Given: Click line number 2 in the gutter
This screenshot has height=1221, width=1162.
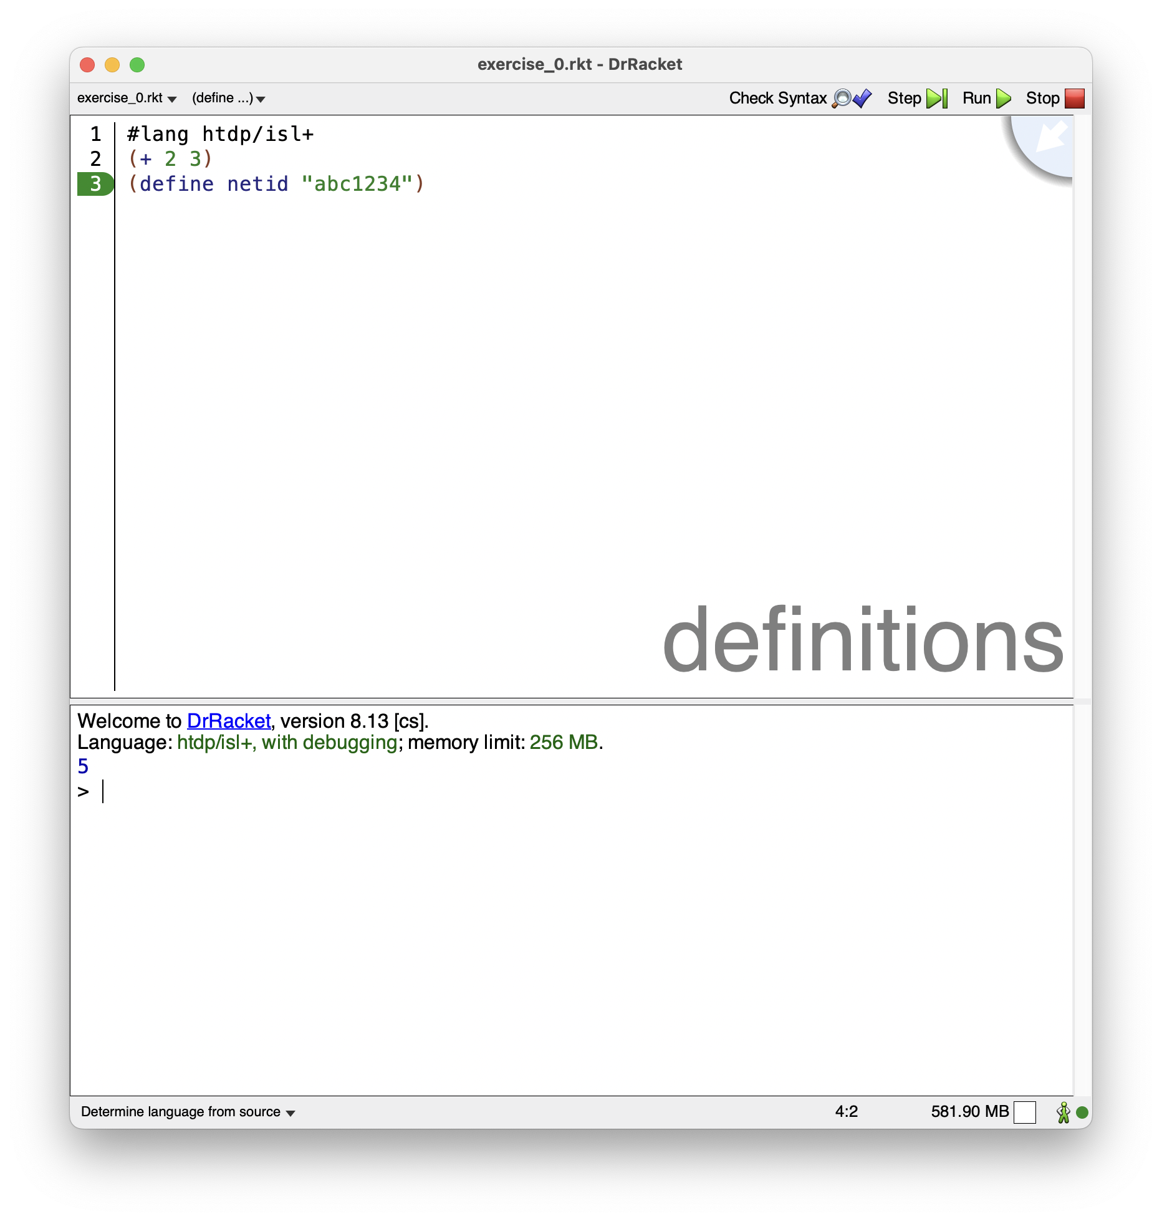Looking at the screenshot, I should click(x=95, y=159).
